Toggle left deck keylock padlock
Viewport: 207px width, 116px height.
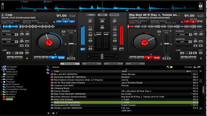click(75, 31)
